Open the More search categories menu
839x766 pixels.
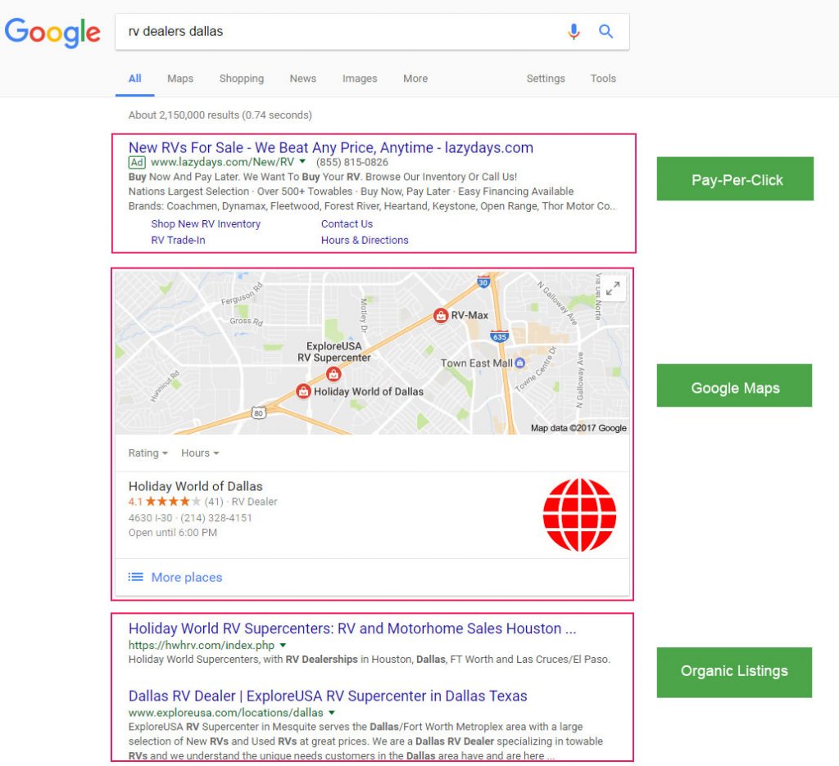[x=415, y=79]
